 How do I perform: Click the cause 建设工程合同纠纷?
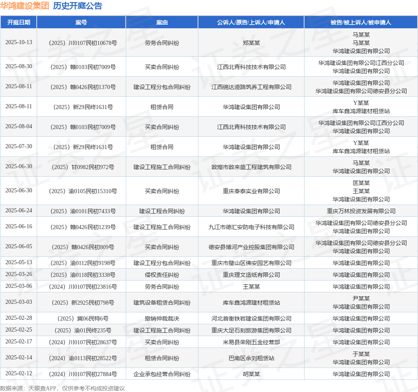click(162, 211)
